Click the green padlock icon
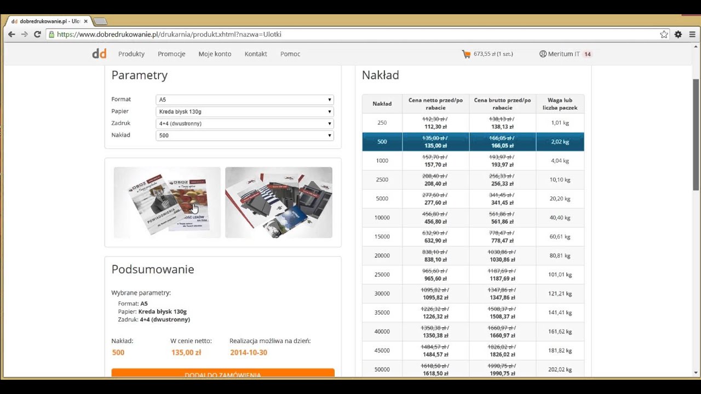The width and height of the screenshot is (701, 394). [x=51, y=34]
